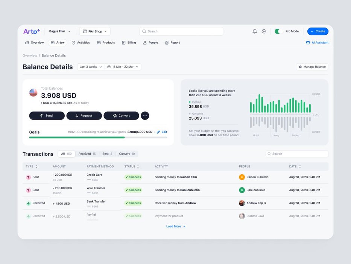Click the AI Assistant robot icon
The width and height of the screenshot is (351, 264).
click(308, 43)
